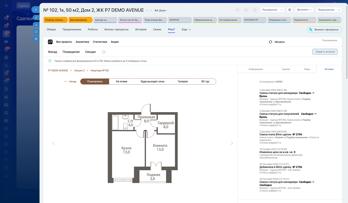Screen dimensions: 348x203
Task: Show next floor plan image arrow
Action: (x=232, y=143)
